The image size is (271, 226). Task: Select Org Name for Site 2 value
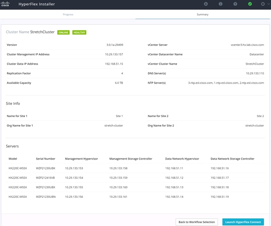click(x=254, y=125)
